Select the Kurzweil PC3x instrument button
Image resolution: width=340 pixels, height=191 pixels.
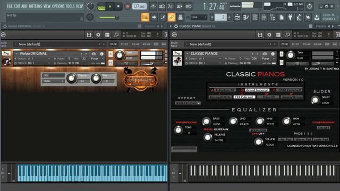tap(220, 97)
